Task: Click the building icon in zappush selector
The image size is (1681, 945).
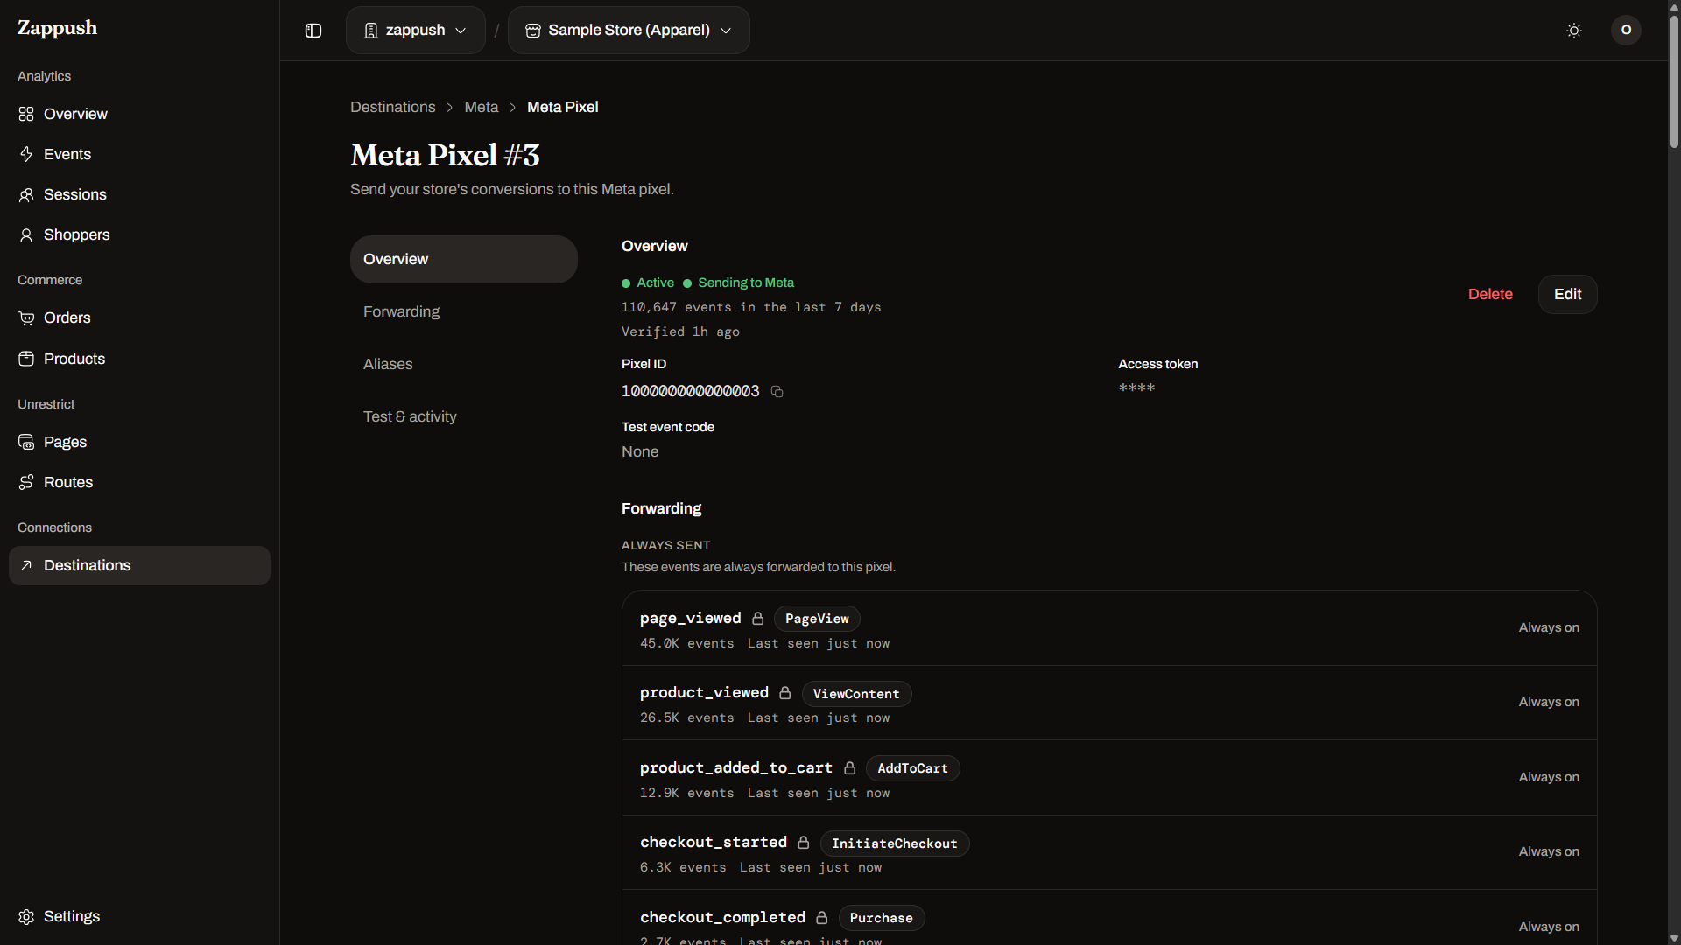Action: pos(371,31)
